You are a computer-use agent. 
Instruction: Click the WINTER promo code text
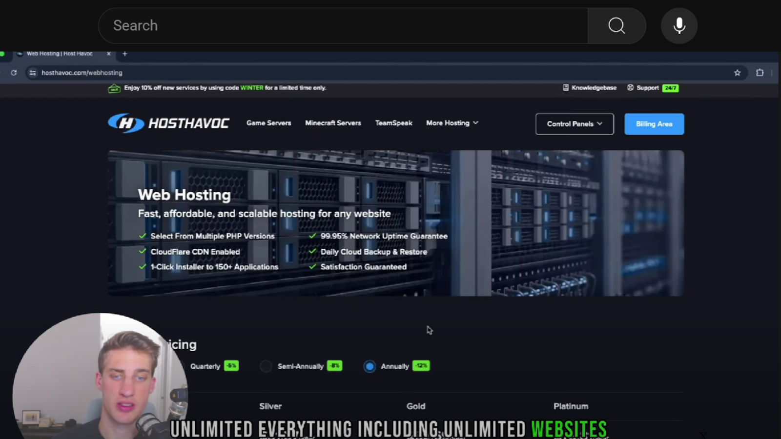(251, 88)
